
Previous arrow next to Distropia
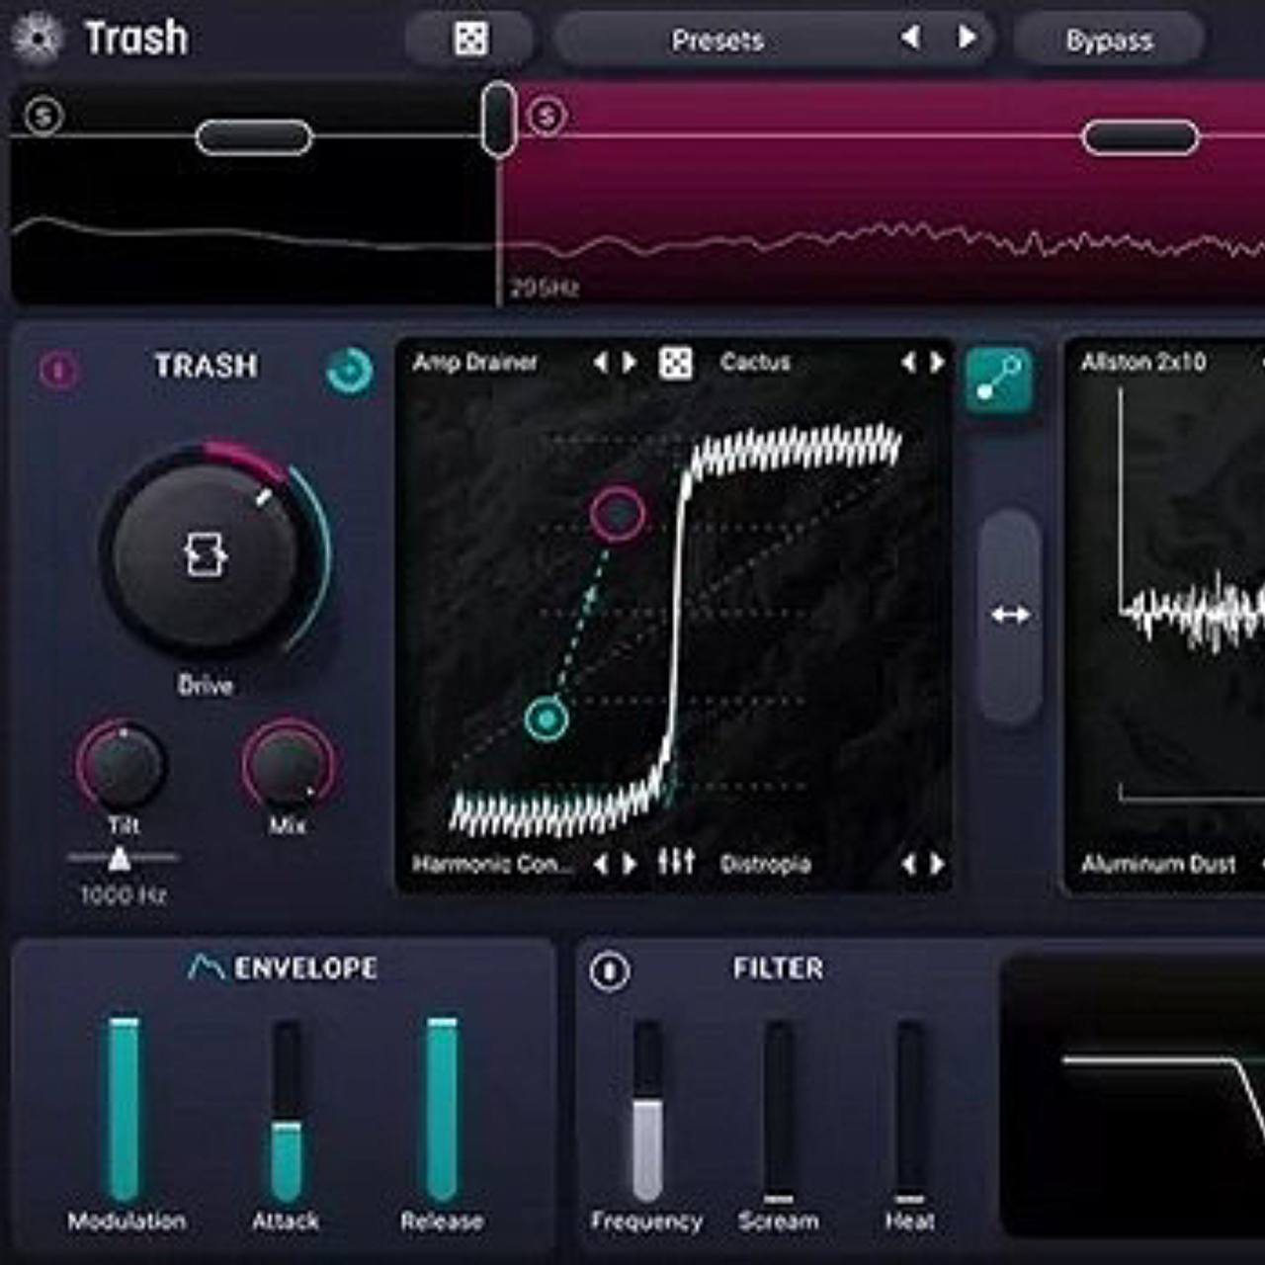[x=908, y=864]
